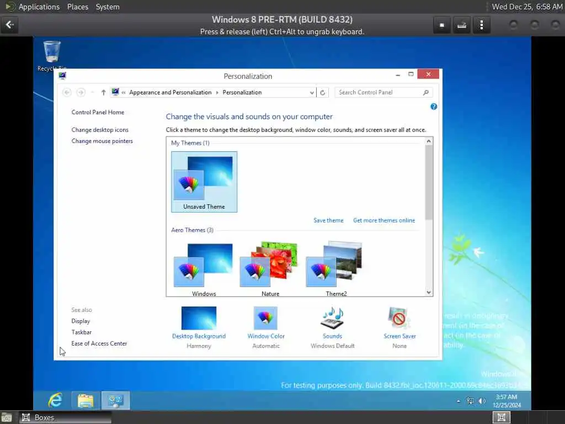
Task: Click the Boxes window in bottom panel
Action: 65,417
